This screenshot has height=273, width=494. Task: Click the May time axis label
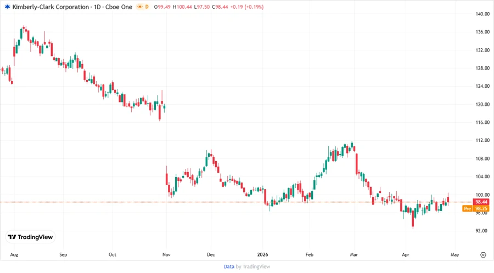point(454,254)
